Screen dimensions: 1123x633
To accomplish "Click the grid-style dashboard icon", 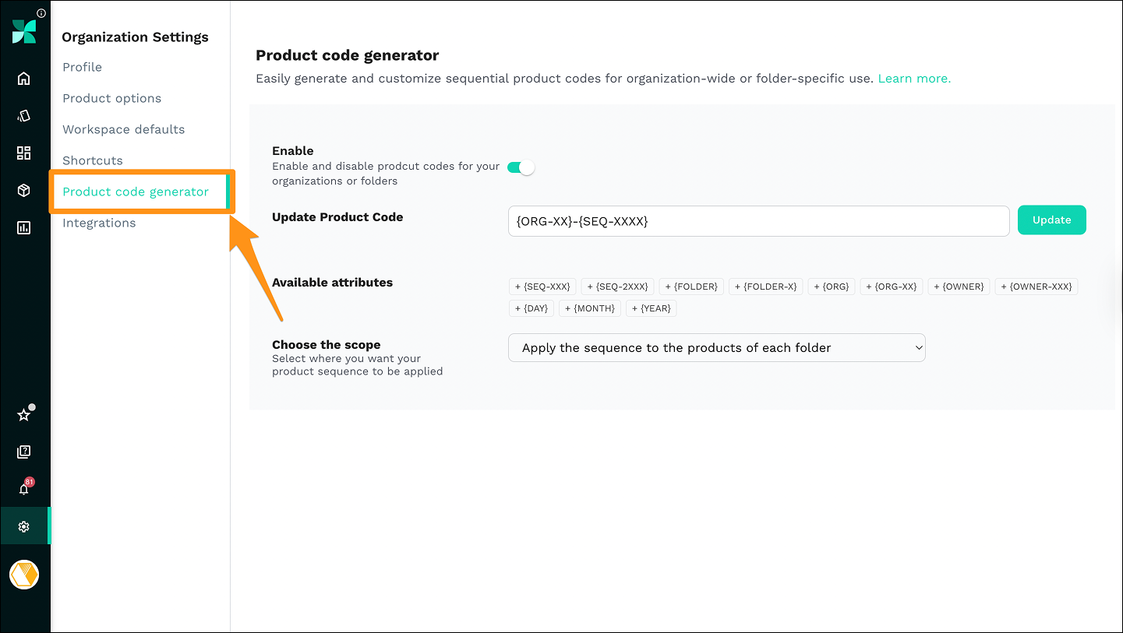I will tap(23, 153).
